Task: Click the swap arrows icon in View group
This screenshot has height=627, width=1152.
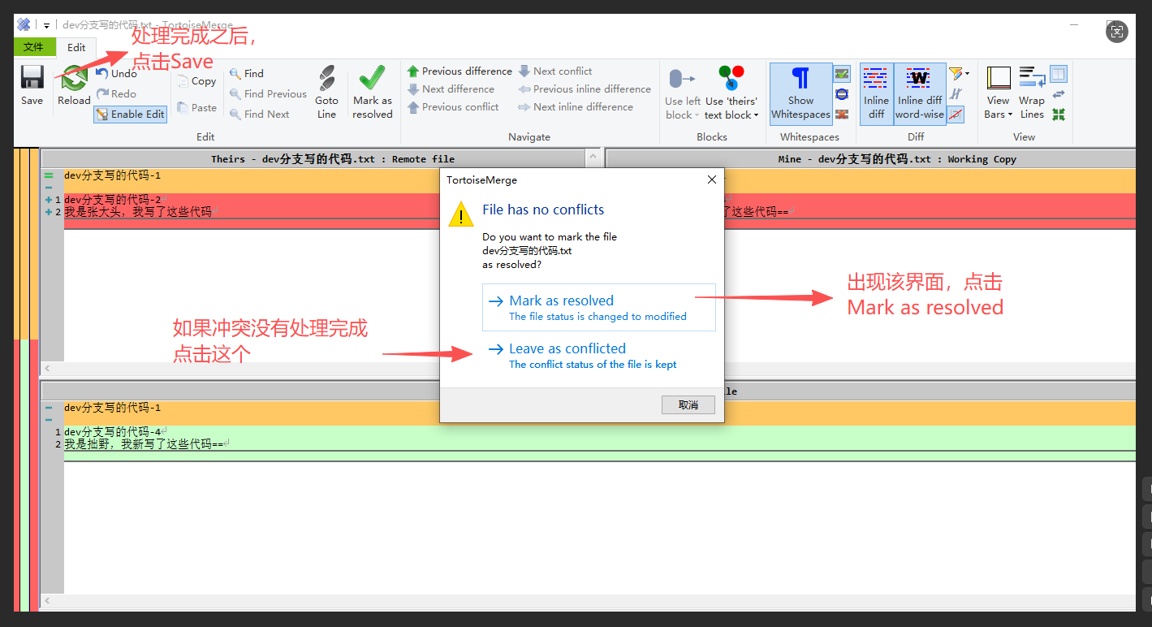Action: (x=1059, y=94)
